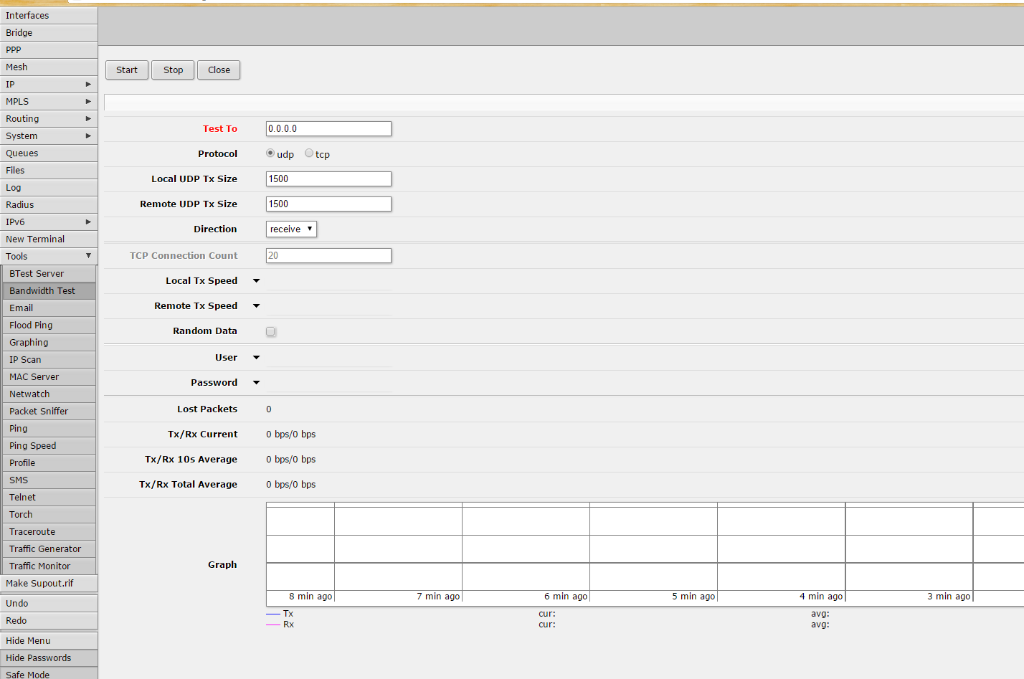Toggle the Random Data checkbox
The height and width of the screenshot is (679, 1024).
point(271,331)
